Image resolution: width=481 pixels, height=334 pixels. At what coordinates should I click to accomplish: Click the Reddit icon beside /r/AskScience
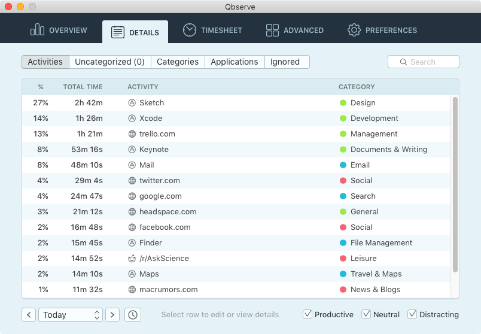(x=132, y=259)
